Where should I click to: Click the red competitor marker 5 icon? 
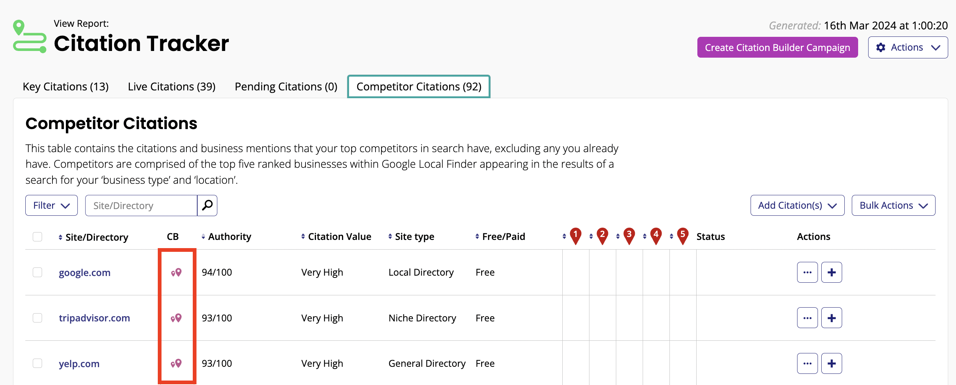click(682, 234)
